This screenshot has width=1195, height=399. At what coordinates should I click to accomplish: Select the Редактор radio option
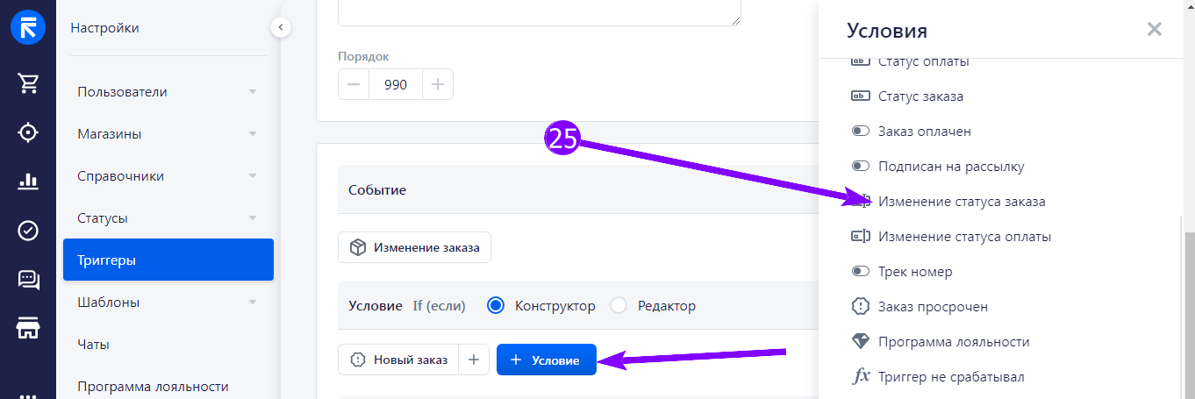tap(619, 306)
